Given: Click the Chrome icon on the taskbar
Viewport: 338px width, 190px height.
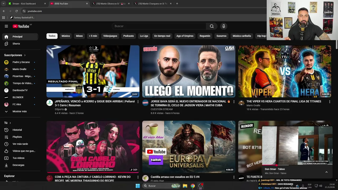Looking at the screenshot, I should (193, 186).
